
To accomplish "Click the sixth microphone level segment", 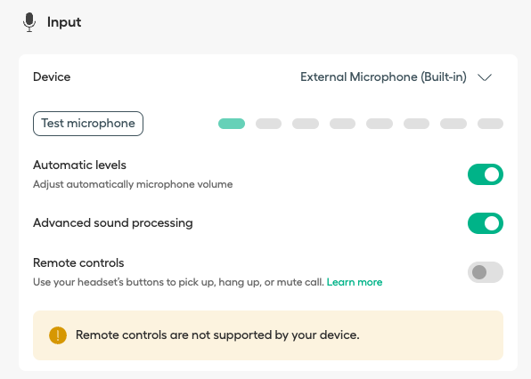I will (416, 124).
